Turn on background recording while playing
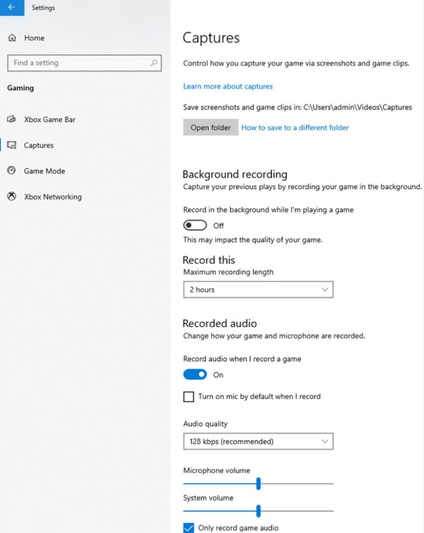The image size is (424, 533). point(195,225)
